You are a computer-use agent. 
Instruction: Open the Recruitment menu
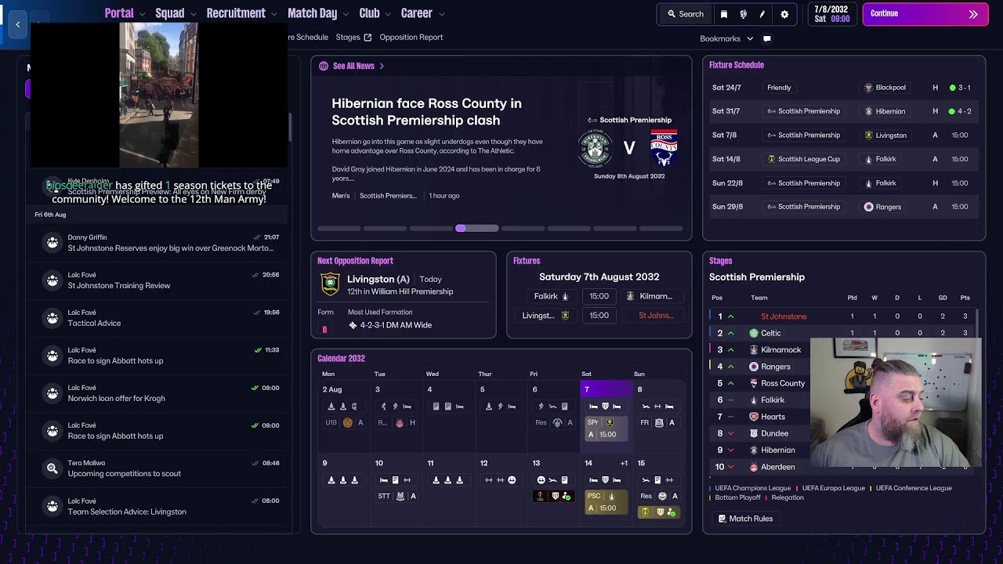(236, 13)
